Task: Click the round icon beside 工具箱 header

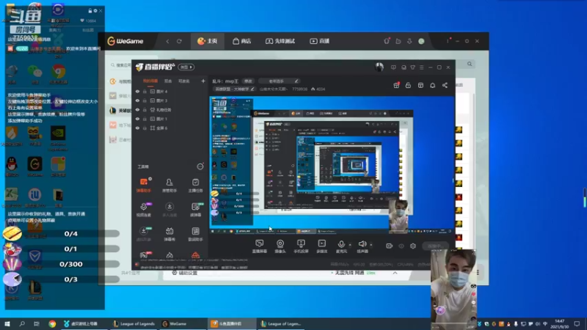Action: [x=200, y=166]
